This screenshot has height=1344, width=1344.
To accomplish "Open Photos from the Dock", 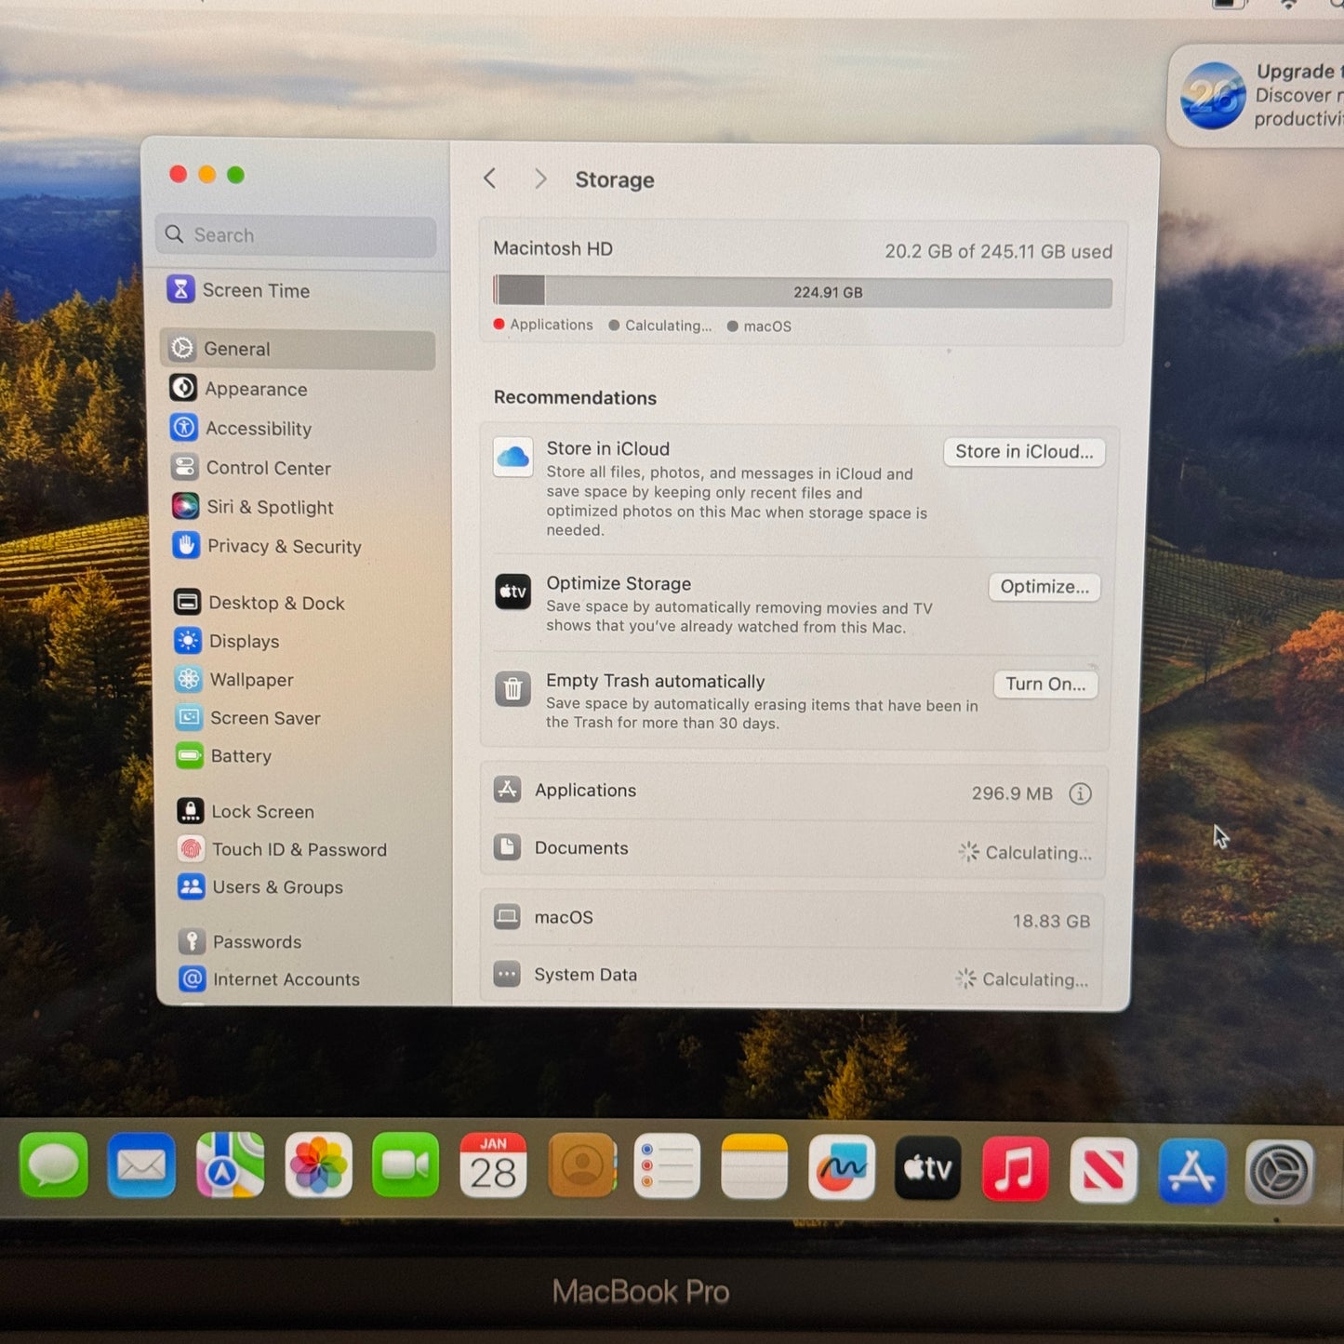I will click(x=318, y=1165).
